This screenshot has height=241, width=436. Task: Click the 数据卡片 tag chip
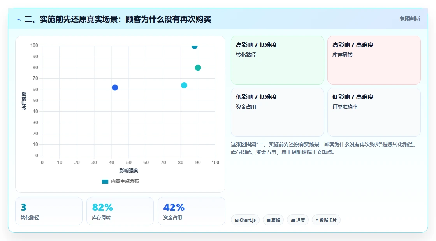[326, 220]
